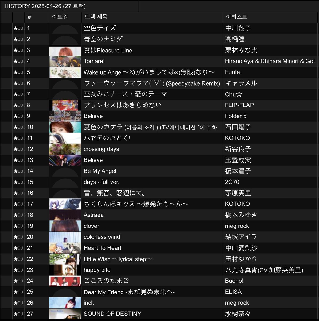Image resolution: width=319 pixels, height=321 pixels.
Task: Click the CUE star icon on row 19
Action: click(x=15, y=226)
